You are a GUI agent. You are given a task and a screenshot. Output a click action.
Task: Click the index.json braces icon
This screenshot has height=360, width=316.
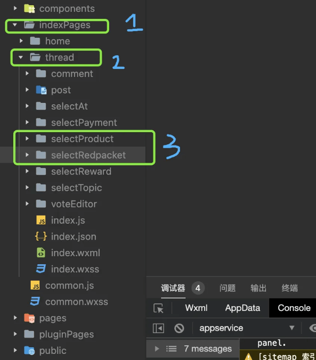[x=41, y=236]
